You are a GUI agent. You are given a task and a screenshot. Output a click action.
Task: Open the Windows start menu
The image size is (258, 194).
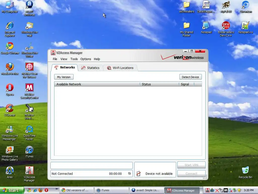[x=12, y=190]
